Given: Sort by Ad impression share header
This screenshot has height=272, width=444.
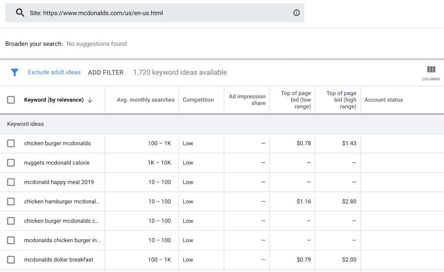Looking at the screenshot, I should coord(247,100).
